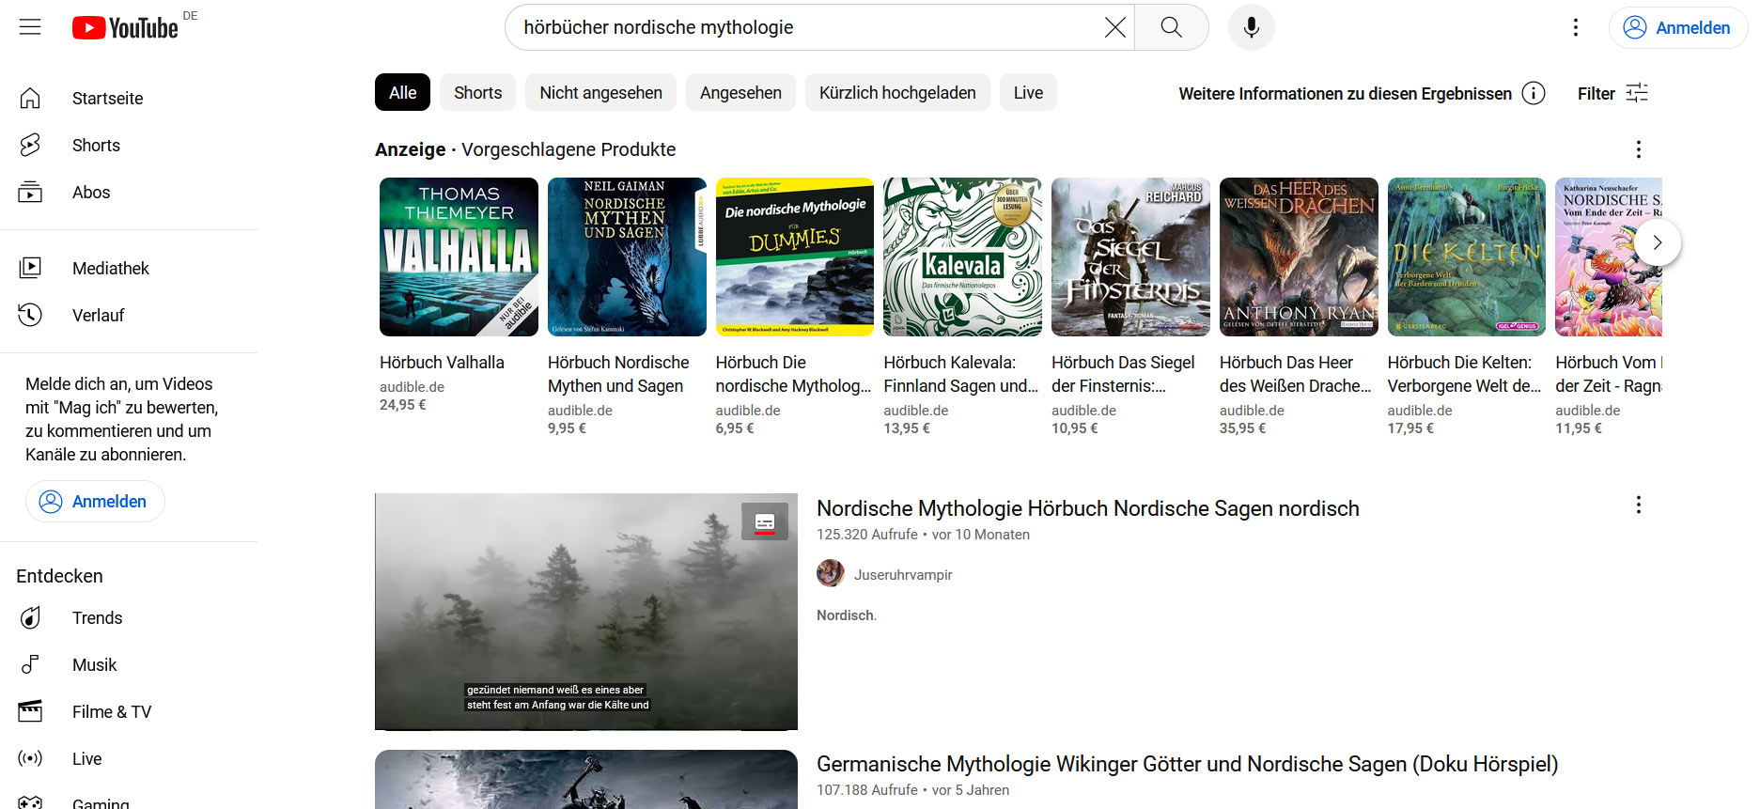Click the sidebar Anmelden button
The image size is (1760, 809).
(95, 502)
